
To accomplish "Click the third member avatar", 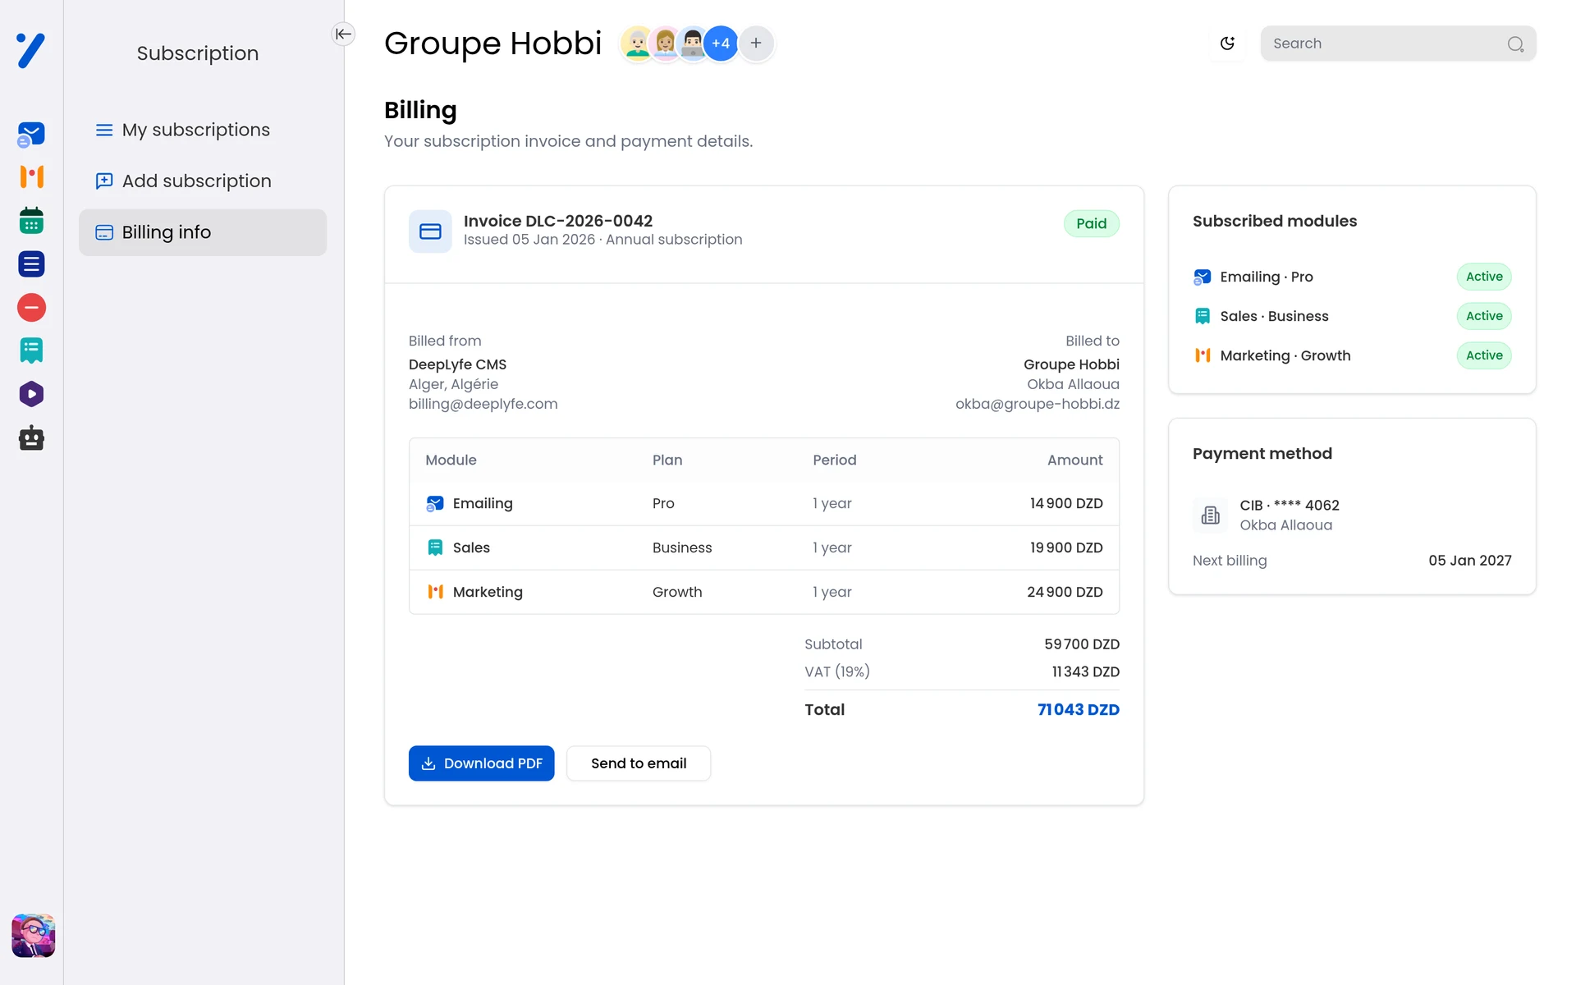I will 693,44.
